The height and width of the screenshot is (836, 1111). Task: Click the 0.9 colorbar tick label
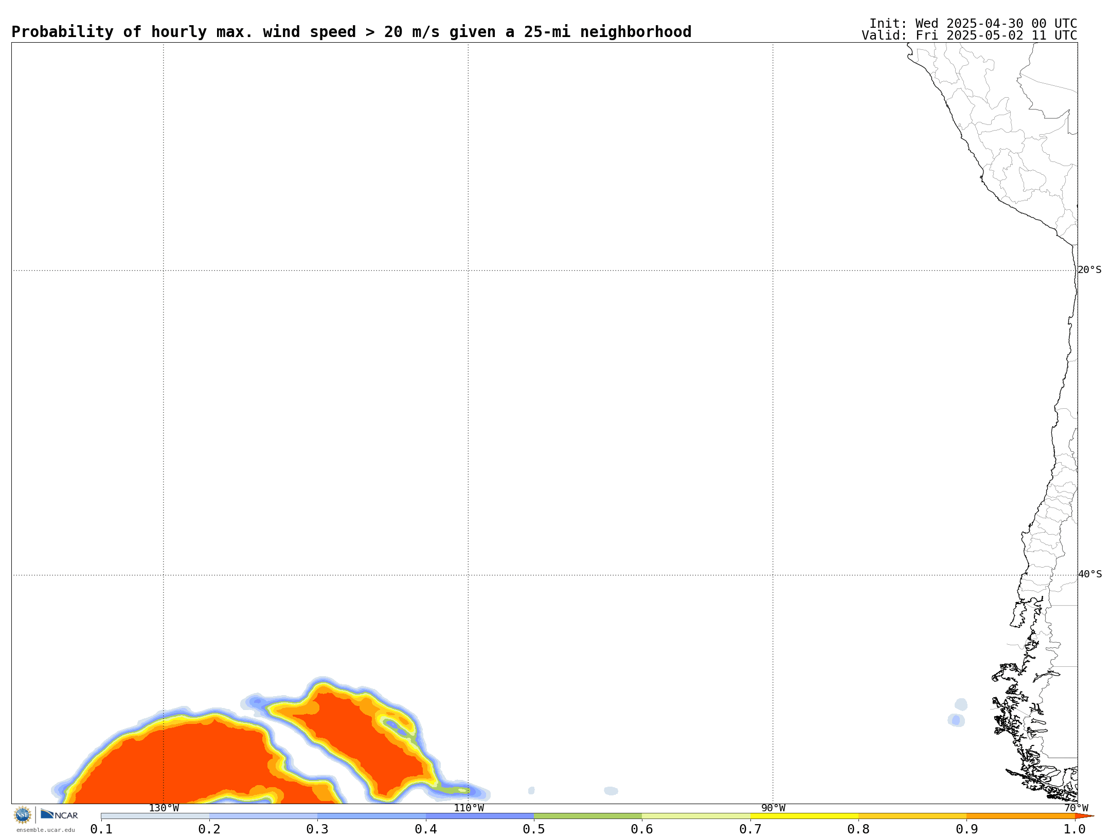(x=966, y=829)
